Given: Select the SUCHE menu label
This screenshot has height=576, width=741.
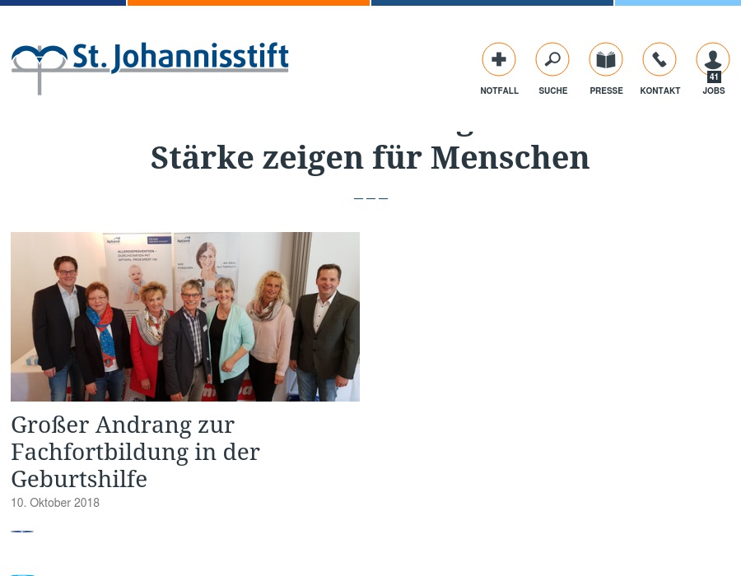Looking at the screenshot, I should [552, 91].
